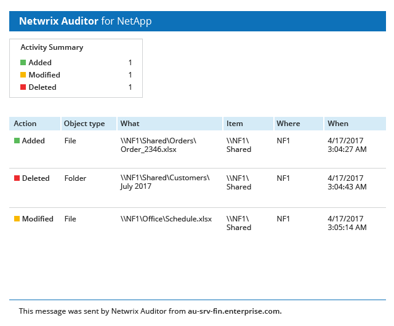The width and height of the screenshot is (394, 326).
Task: Click the Deleted count value 1
Action: tap(130, 87)
